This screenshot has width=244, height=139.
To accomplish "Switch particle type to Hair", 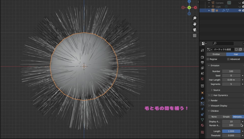I will [236, 54].
